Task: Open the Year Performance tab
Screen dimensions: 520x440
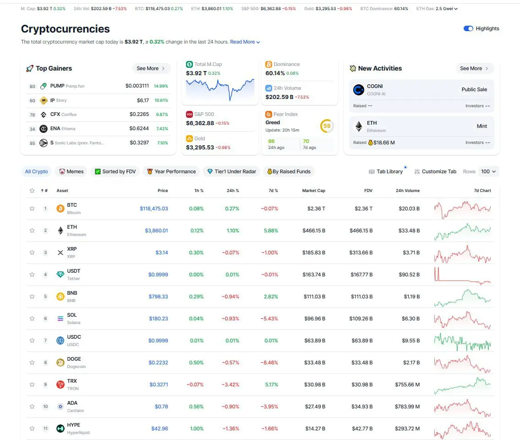Action: (171, 171)
